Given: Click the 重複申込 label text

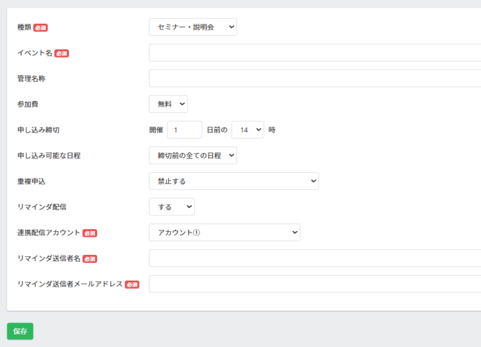Looking at the screenshot, I should coord(31,181).
